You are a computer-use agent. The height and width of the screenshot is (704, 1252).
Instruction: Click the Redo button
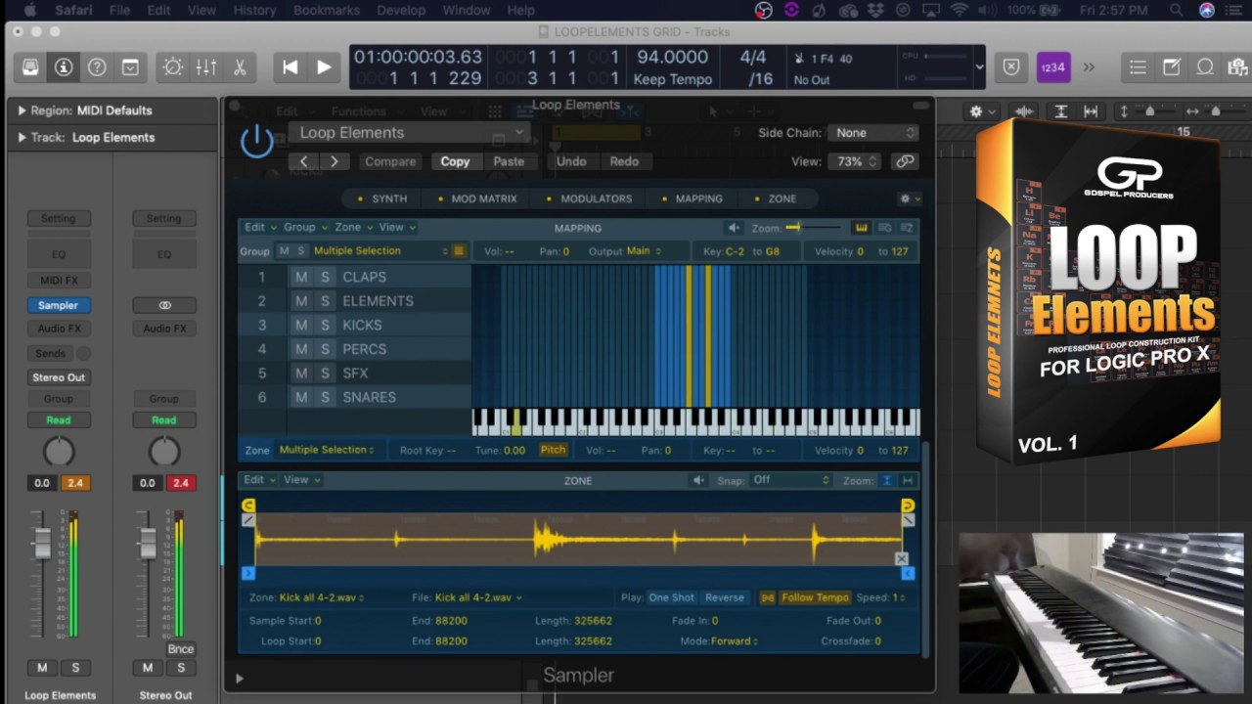(624, 161)
